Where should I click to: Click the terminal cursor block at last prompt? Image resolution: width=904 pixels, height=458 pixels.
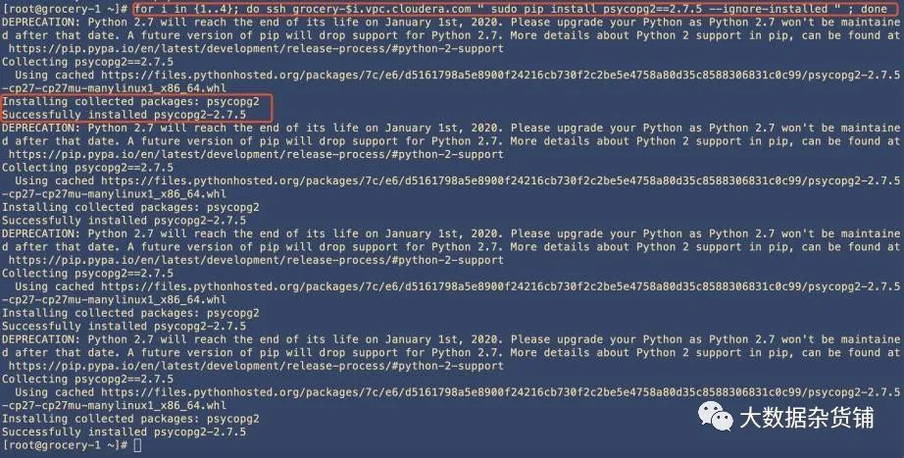point(137,445)
